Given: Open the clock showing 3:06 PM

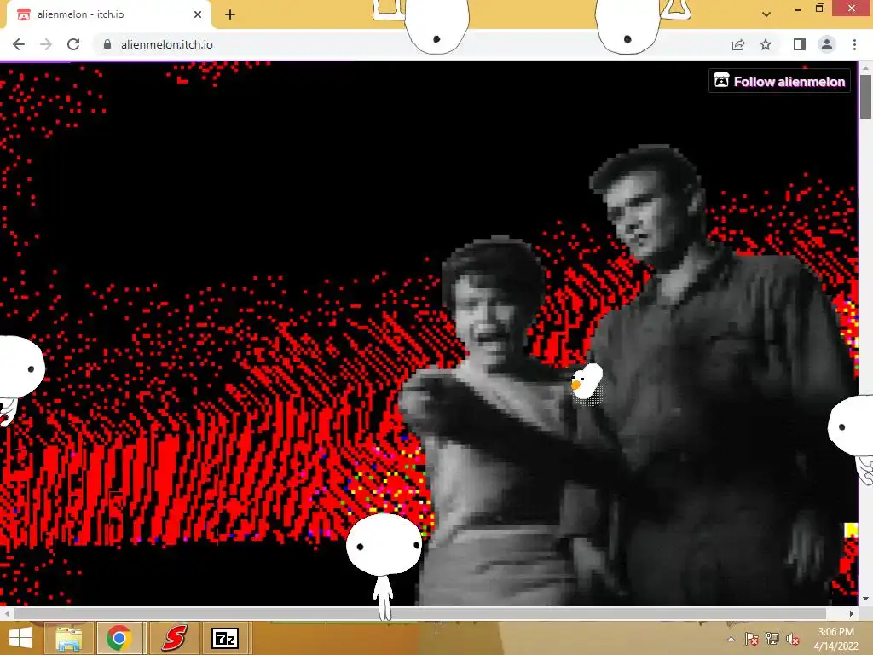Looking at the screenshot, I should [x=835, y=639].
